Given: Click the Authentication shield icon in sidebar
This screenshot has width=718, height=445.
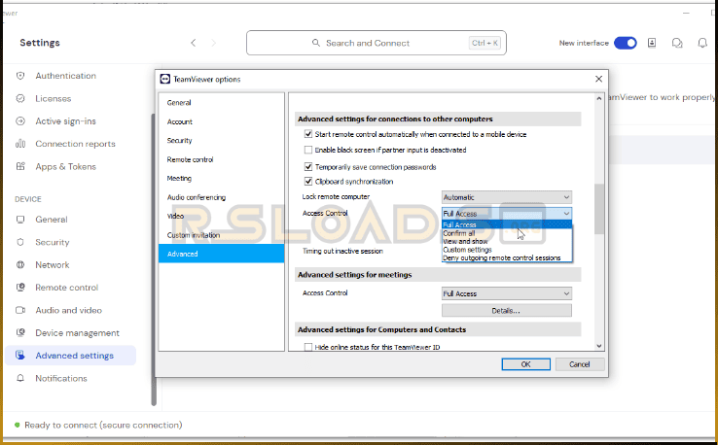Looking at the screenshot, I should (20, 76).
